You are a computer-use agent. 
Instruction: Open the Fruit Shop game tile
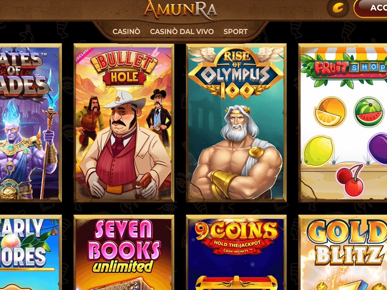point(343,123)
